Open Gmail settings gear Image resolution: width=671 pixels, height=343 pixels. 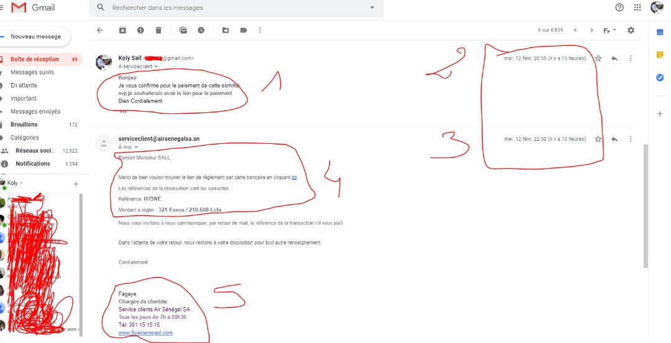click(x=631, y=30)
